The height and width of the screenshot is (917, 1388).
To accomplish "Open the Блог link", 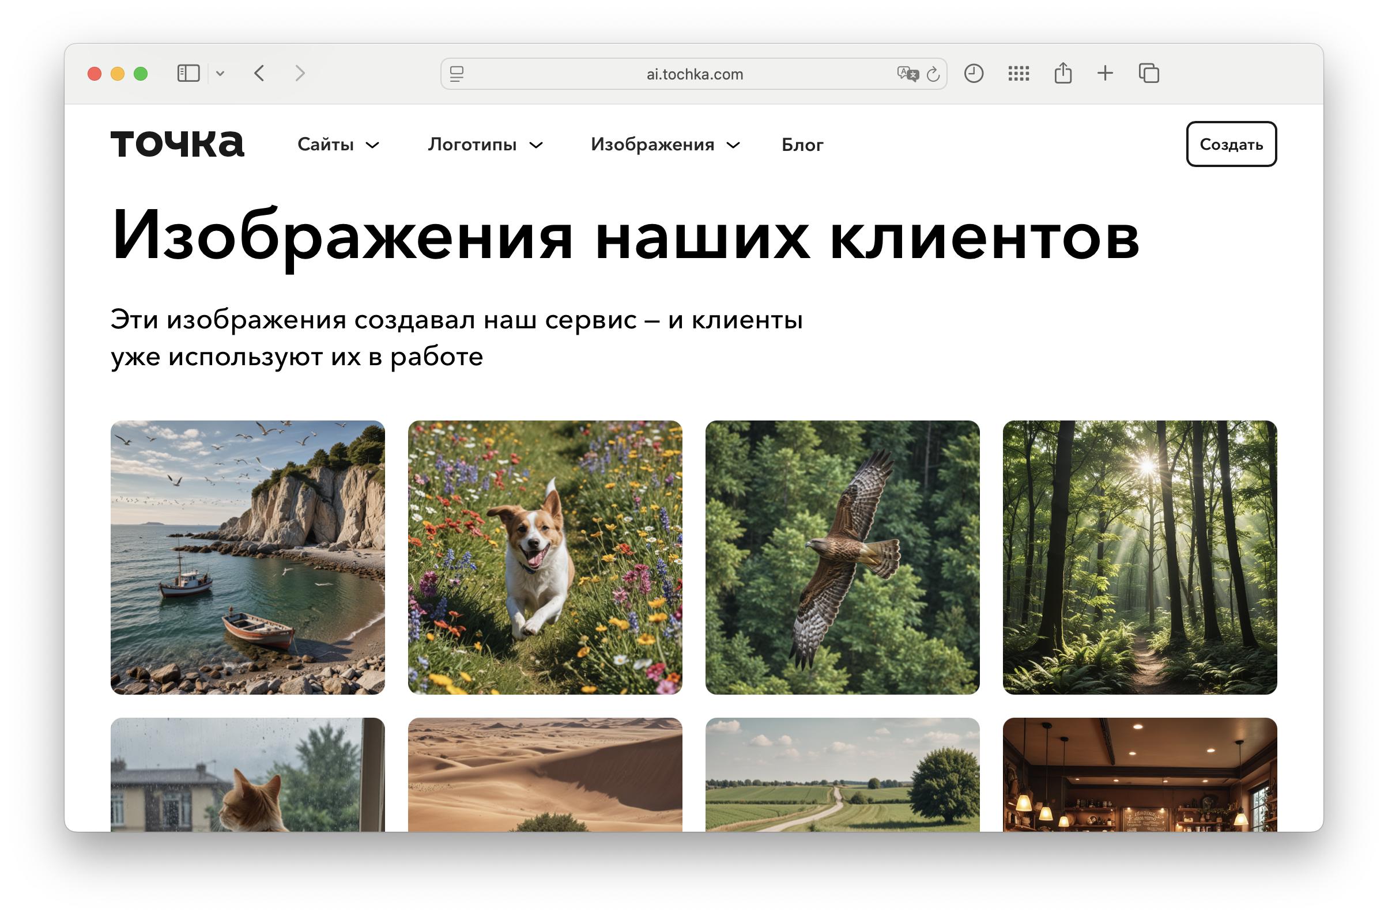I will [x=802, y=145].
